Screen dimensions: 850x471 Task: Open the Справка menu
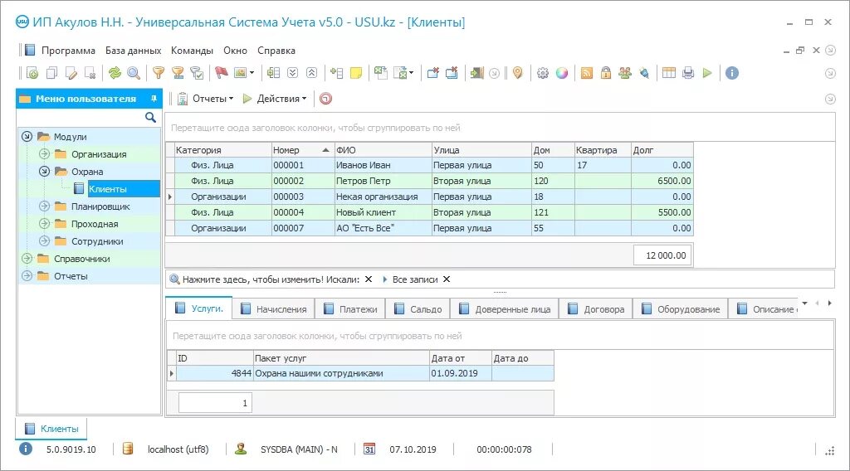[276, 51]
